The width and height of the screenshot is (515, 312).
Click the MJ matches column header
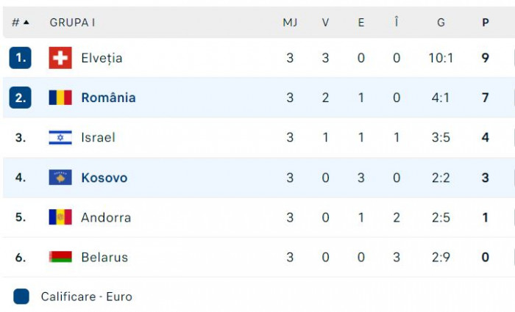tap(290, 22)
